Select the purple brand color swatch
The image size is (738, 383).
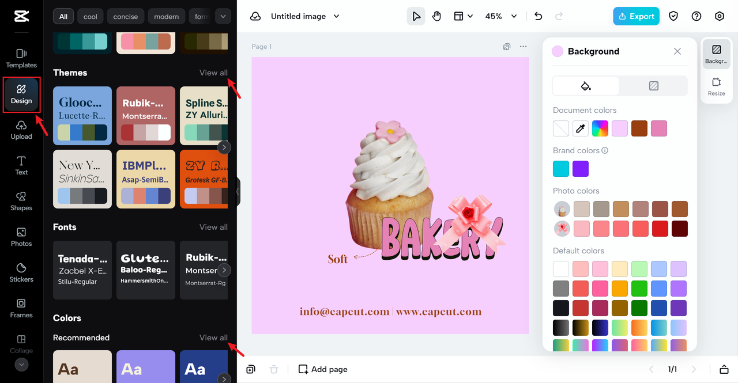[x=581, y=169]
